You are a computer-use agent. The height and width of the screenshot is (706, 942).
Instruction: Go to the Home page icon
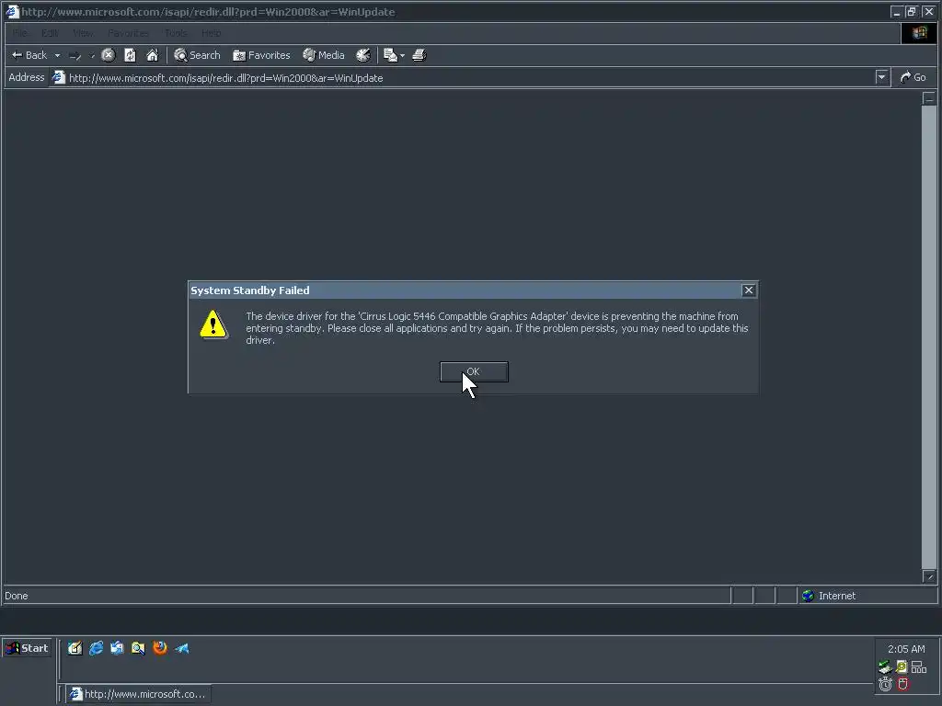click(x=153, y=55)
